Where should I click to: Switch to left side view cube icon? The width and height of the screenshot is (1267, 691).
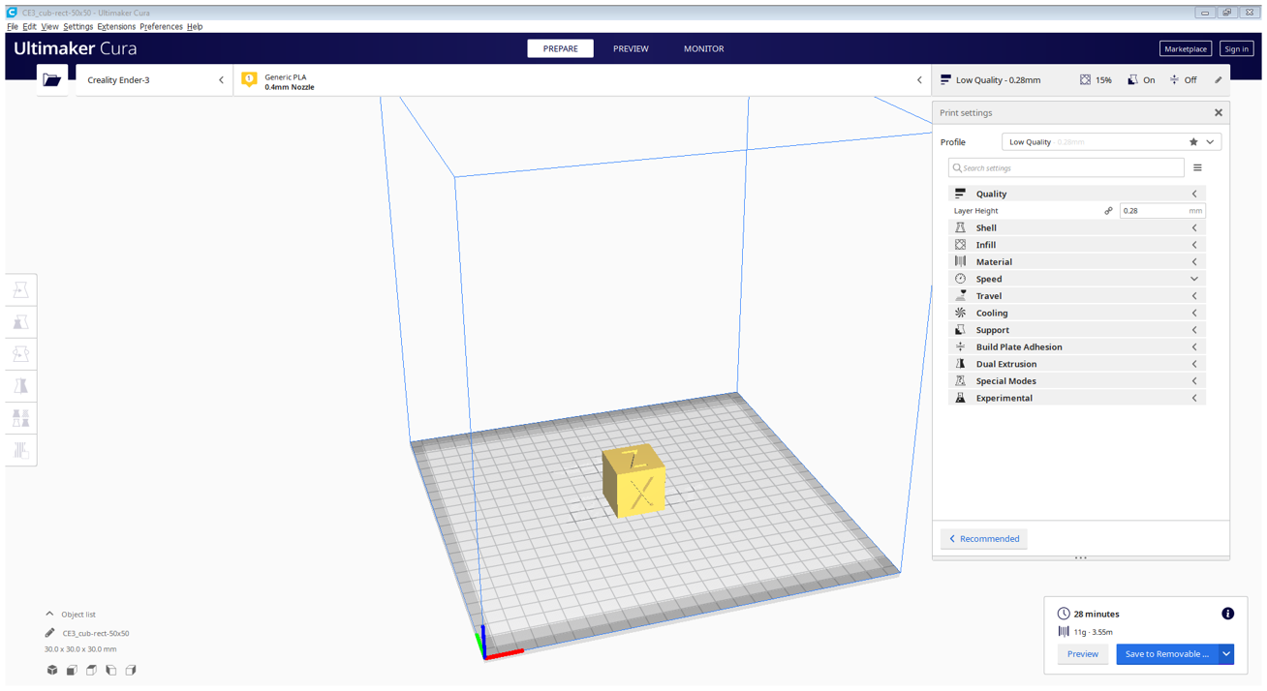[110, 670]
